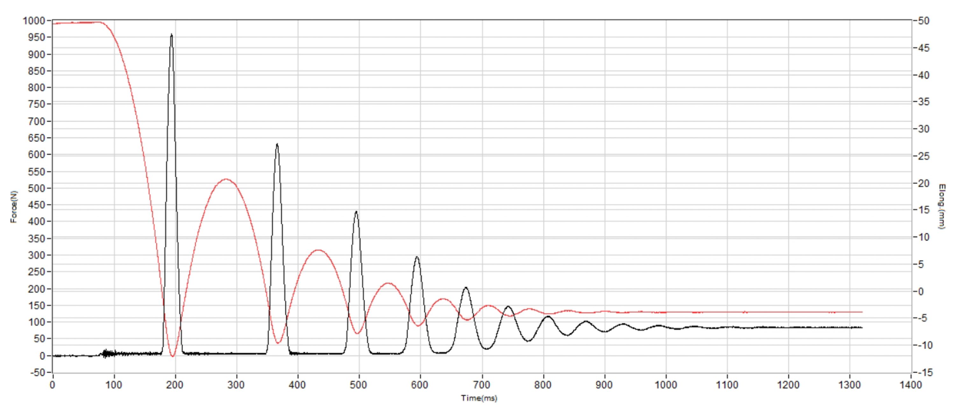This screenshot has height=413, width=955.
Task: Click the first black force peak near 950 N
Action: click(x=171, y=35)
